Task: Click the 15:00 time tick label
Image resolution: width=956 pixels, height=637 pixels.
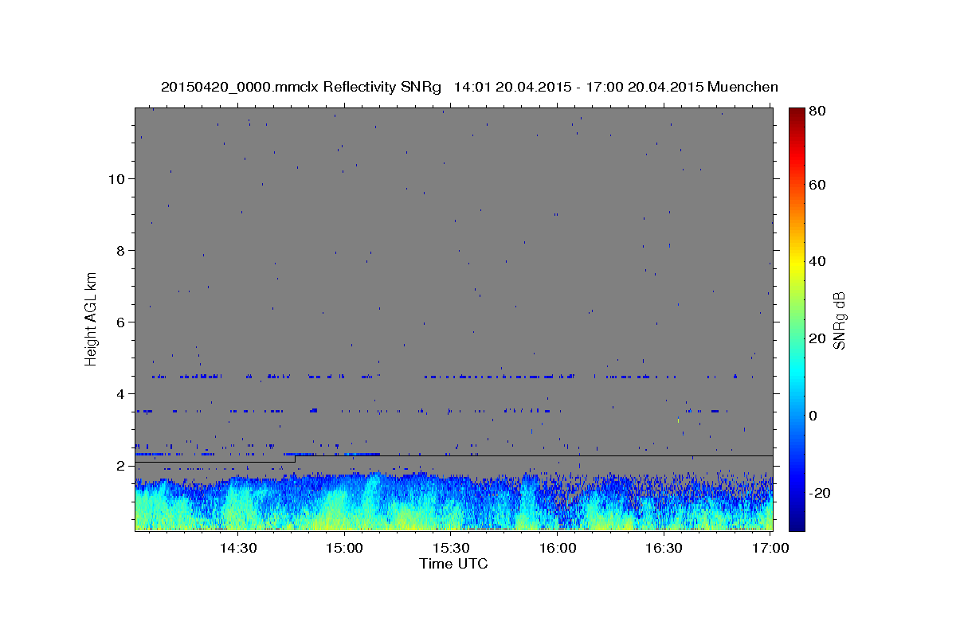Action: click(345, 548)
